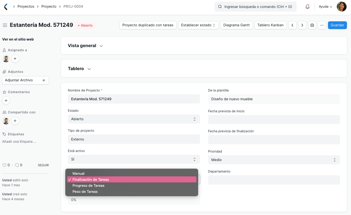Screen dimensions: 351x215
Task: Open the user profile avatar
Action: coord(342,7)
